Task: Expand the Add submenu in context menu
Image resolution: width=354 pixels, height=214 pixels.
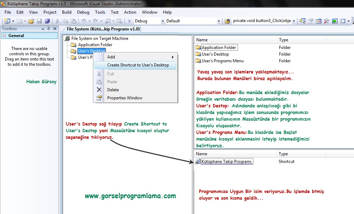Action: tap(135, 57)
